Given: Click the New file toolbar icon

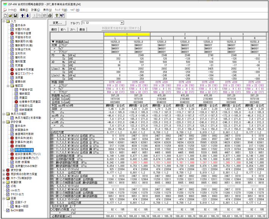Looking at the screenshot, I should [x=5, y=16].
